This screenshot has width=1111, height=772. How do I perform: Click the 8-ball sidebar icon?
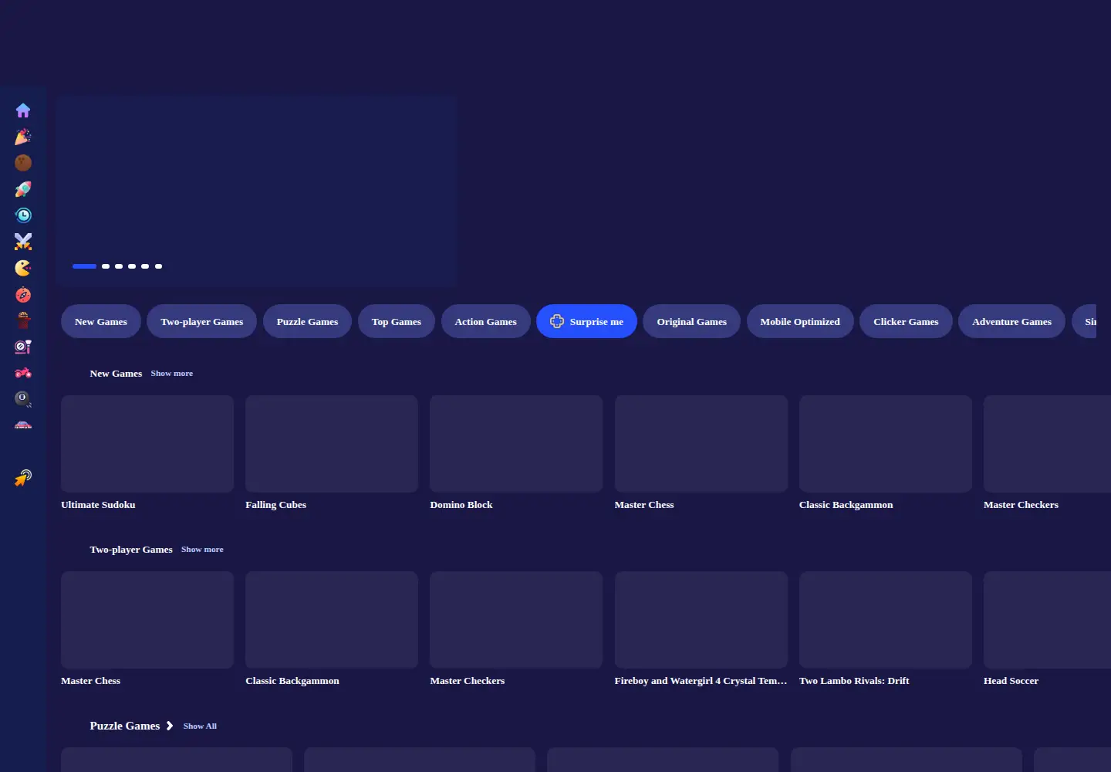[x=23, y=399]
